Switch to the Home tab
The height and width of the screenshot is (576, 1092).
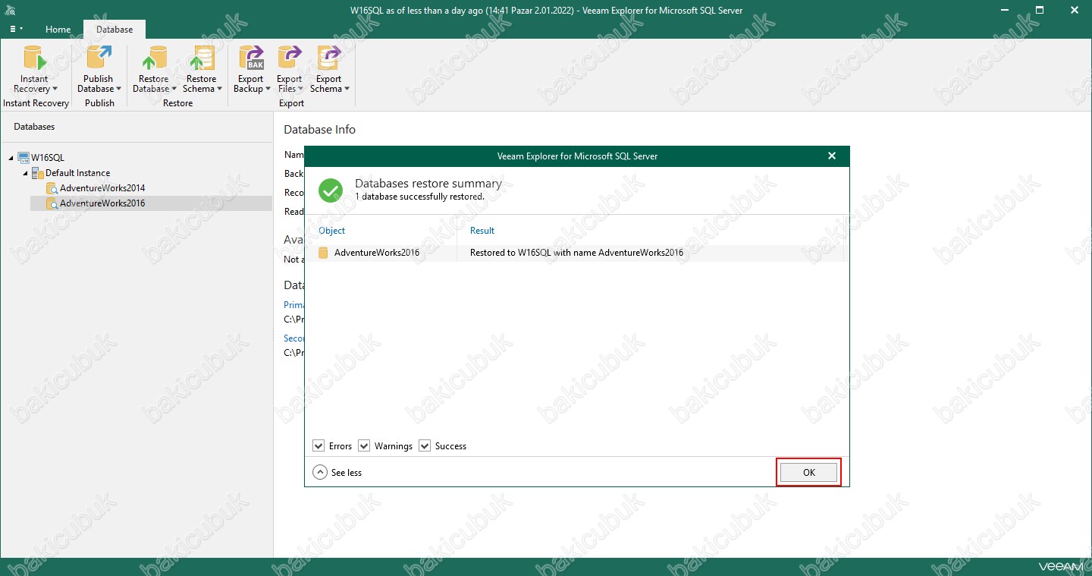tap(58, 29)
